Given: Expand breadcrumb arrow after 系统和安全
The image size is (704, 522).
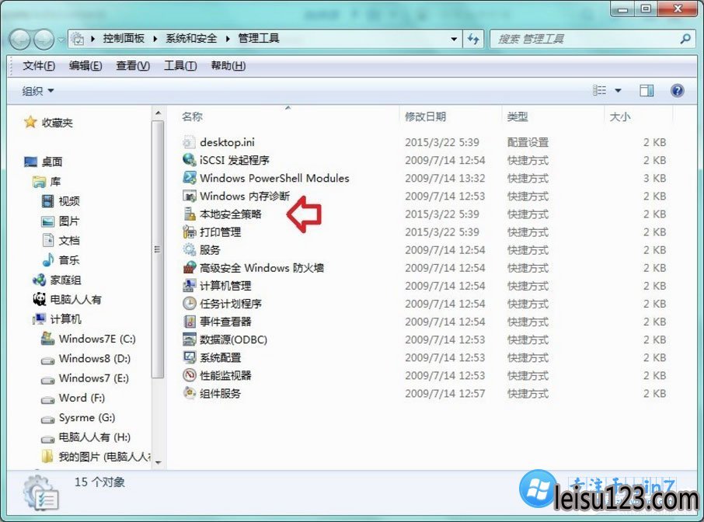Looking at the screenshot, I should 228,39.
